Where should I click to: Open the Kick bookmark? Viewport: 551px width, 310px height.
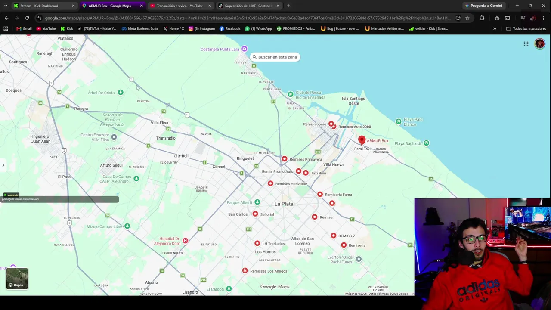[67, 29]
